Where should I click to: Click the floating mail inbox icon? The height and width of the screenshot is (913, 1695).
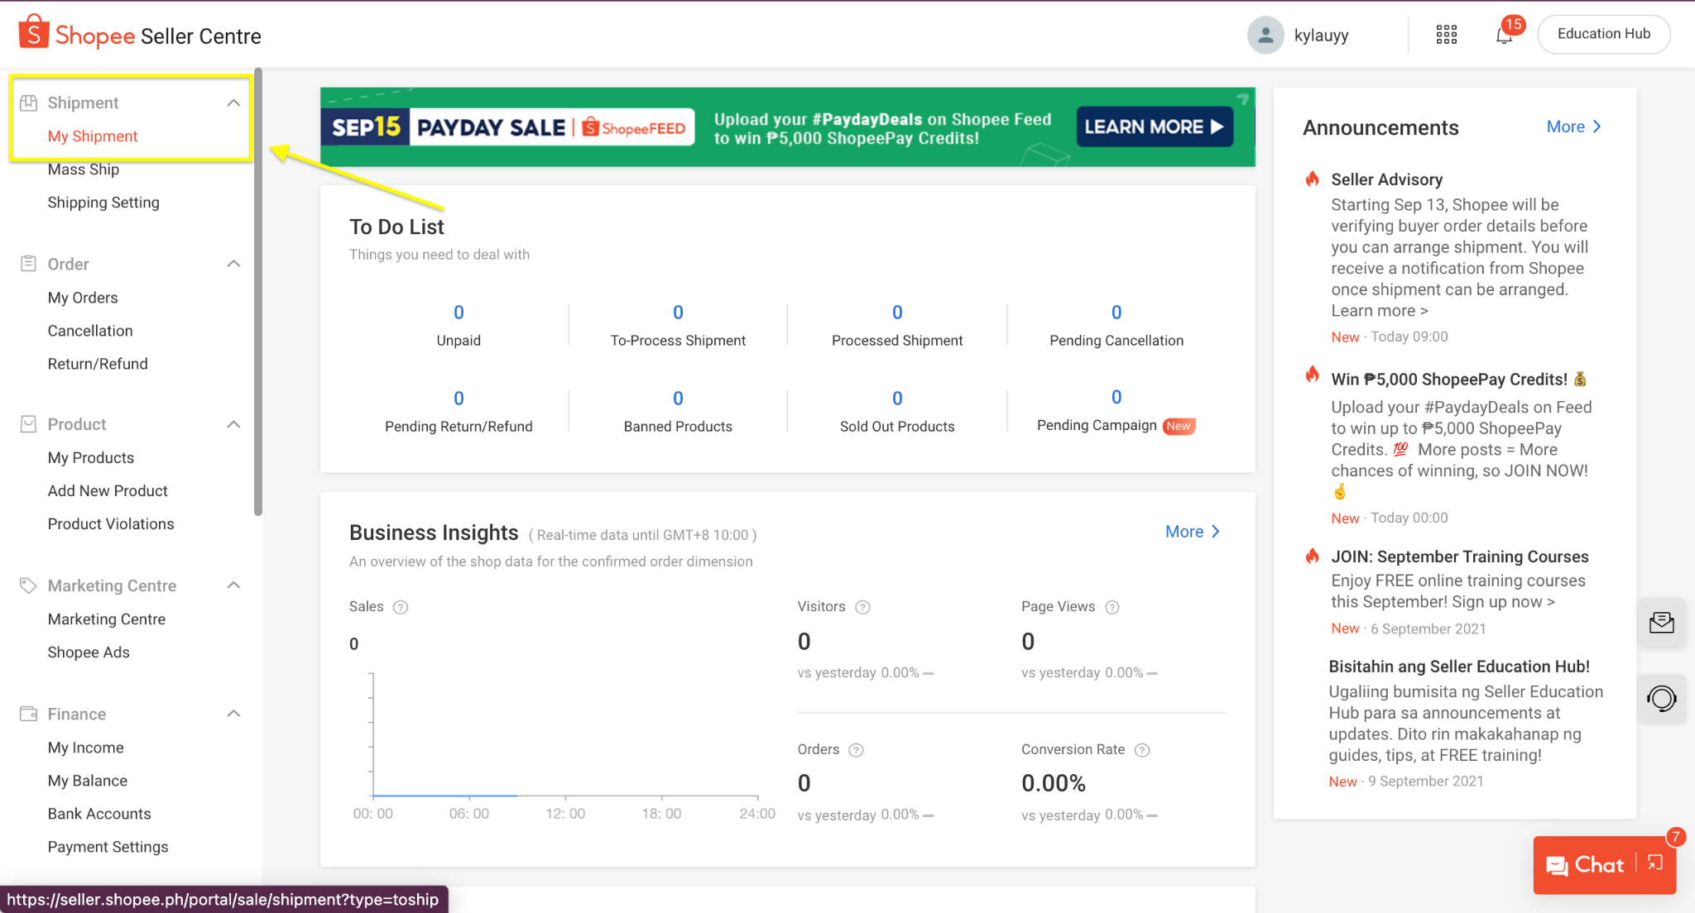click(x=1661, y=623)
